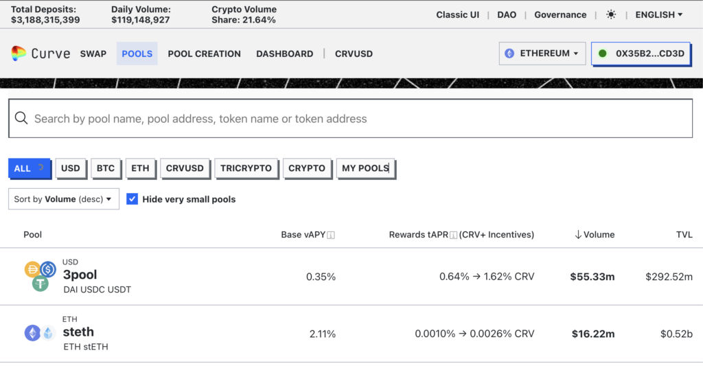Click steth volume $16.22m
The height and width of the screenshot is (366, 703).
593,334
